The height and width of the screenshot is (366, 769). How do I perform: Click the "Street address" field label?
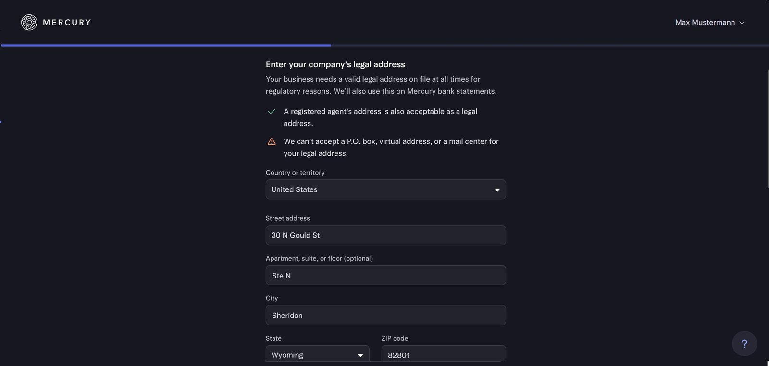click(287, 218)
